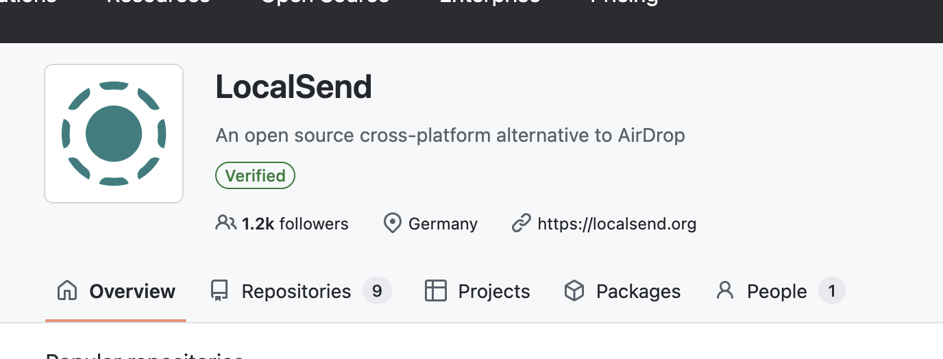Image resolution: width=943 pixels, height=359 pixels.
Task: Open the Repositories tab
Action: tap(296, 291)
